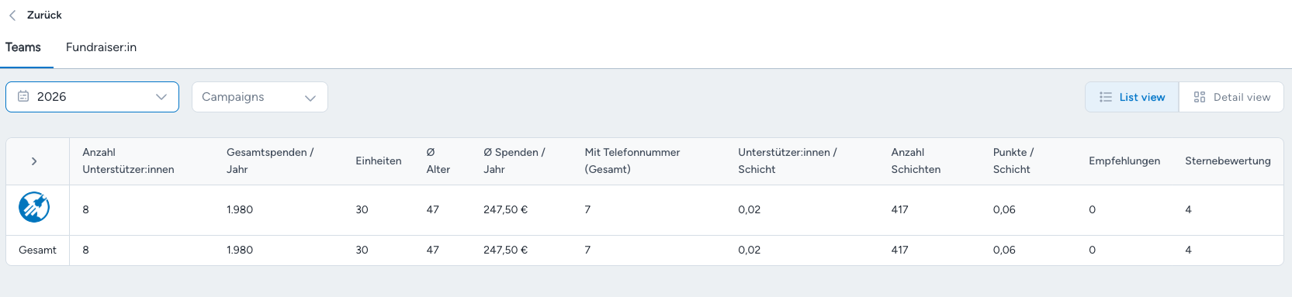This screenshot has height=297, width=1292.
Task: Go back via Zurück link
Action: click(x=44, y=16)
